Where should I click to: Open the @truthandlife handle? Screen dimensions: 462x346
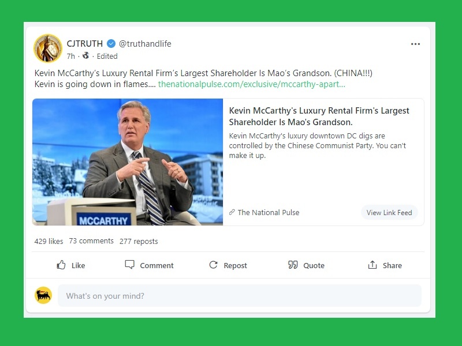pyautogui.click(x=145, y=44)
